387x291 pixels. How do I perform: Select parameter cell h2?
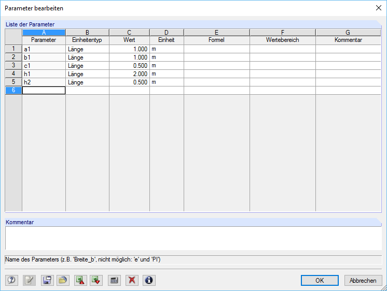coord(44,82)
